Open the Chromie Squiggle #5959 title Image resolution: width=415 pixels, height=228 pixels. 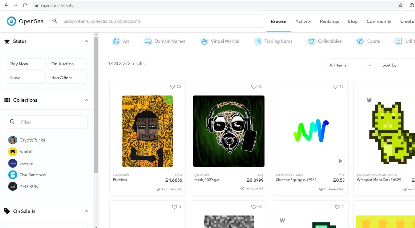tap(296, 180)
